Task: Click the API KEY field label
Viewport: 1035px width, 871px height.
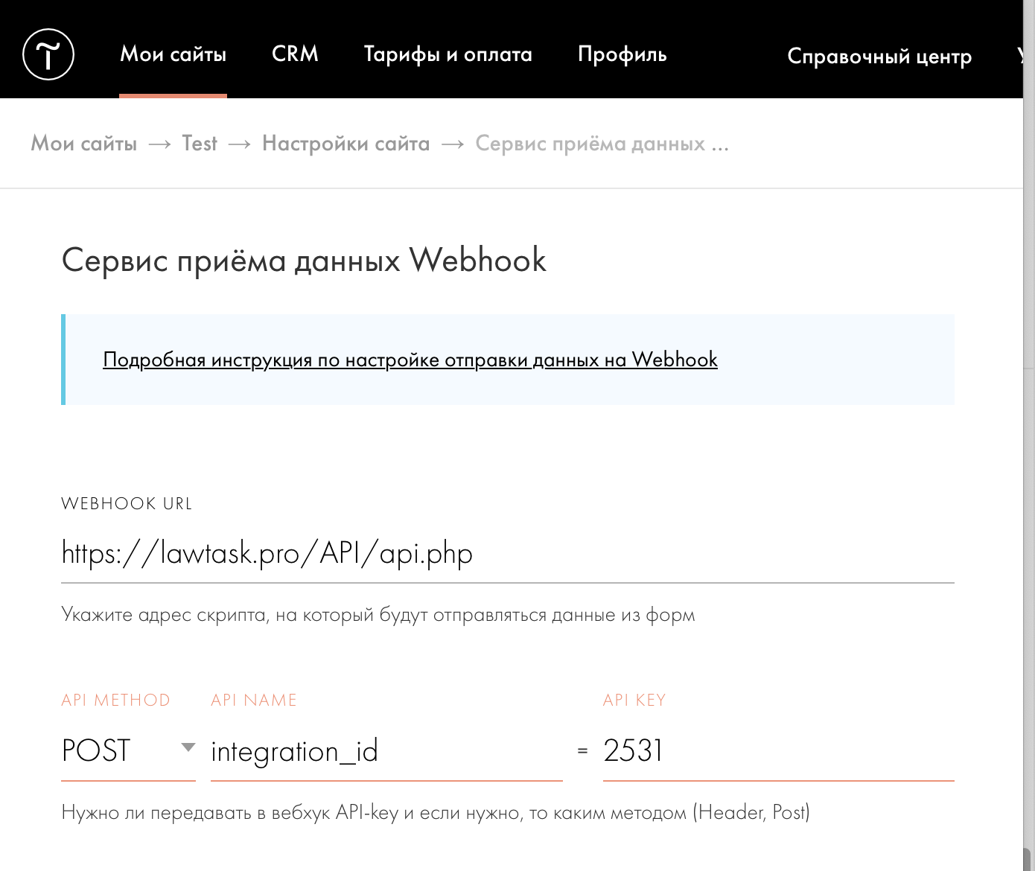Action: (x=634, y=700)
